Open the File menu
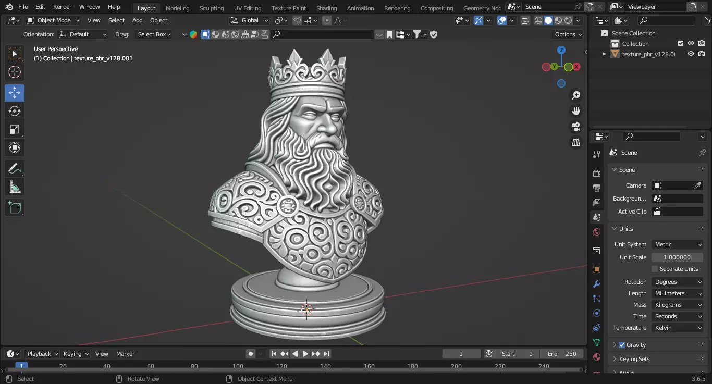 click(x=23, y=7)
